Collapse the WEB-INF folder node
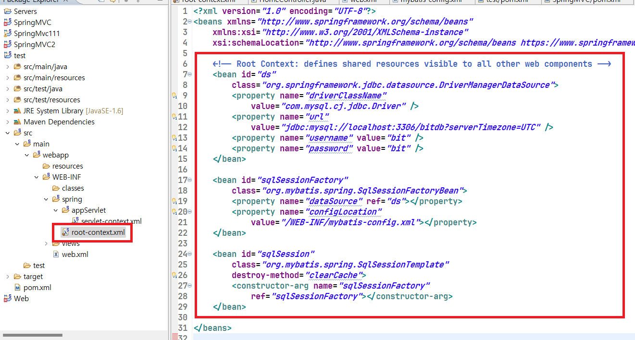635x340 pixels. (36, 177)
